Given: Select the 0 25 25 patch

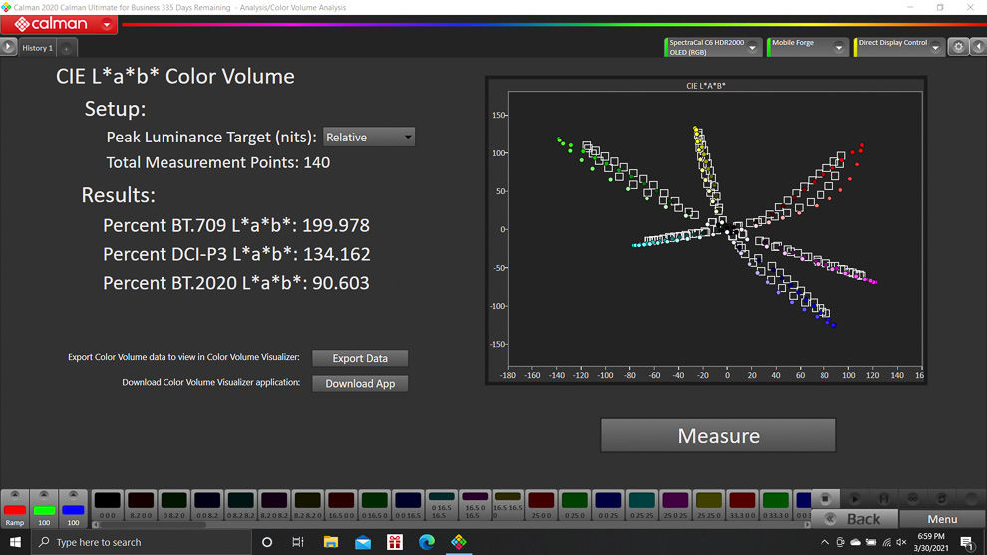Looking at the screenshot, I should click(641, 505).
